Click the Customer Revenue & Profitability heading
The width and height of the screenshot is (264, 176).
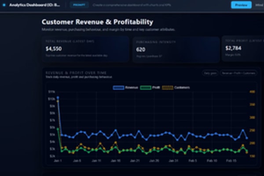pyautogui.click(x=98, y=22)
